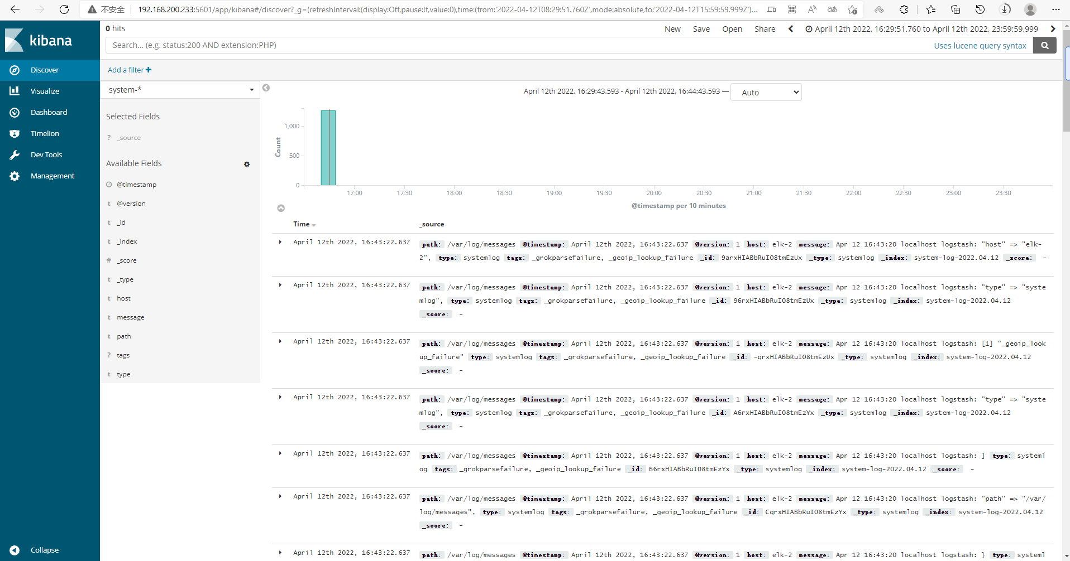Image resolution: width=1070 pixels, height=561 pixels.
Task: Open the Auto interval dropdown
Action: pos(766,93)
